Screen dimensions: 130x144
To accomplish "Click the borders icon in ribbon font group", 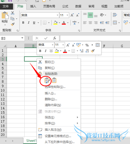I will coord(45,23).
